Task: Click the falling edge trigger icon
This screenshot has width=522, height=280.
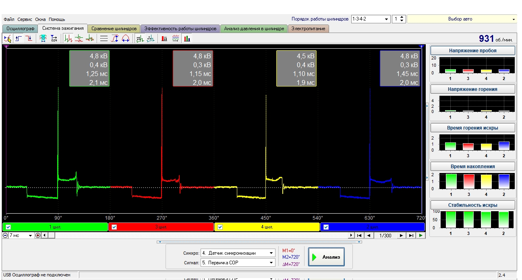Action: point(29,39)
